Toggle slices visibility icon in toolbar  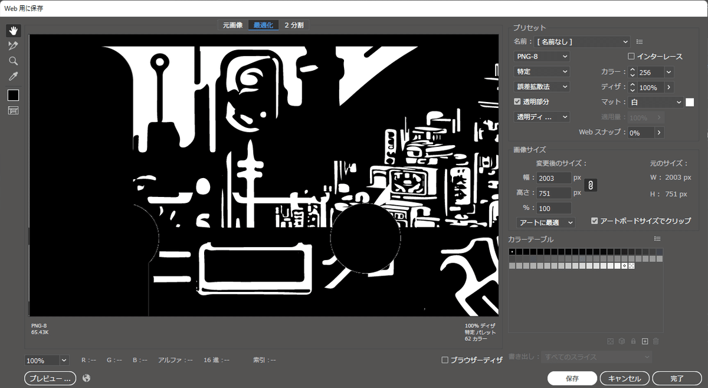point(13,110)
